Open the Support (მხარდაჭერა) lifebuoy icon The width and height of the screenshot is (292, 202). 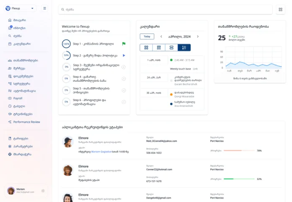click(10, 154)
